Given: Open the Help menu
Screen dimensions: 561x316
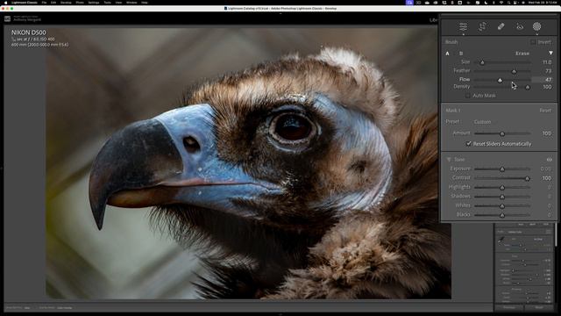Looking at the screenshot, I should pyautogui.click(x=145, y=3).
